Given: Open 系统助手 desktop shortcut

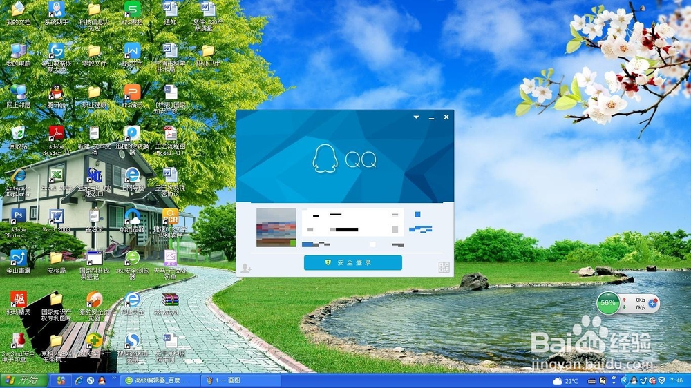Looking at the screenshot, I should [x=57, y=13].
